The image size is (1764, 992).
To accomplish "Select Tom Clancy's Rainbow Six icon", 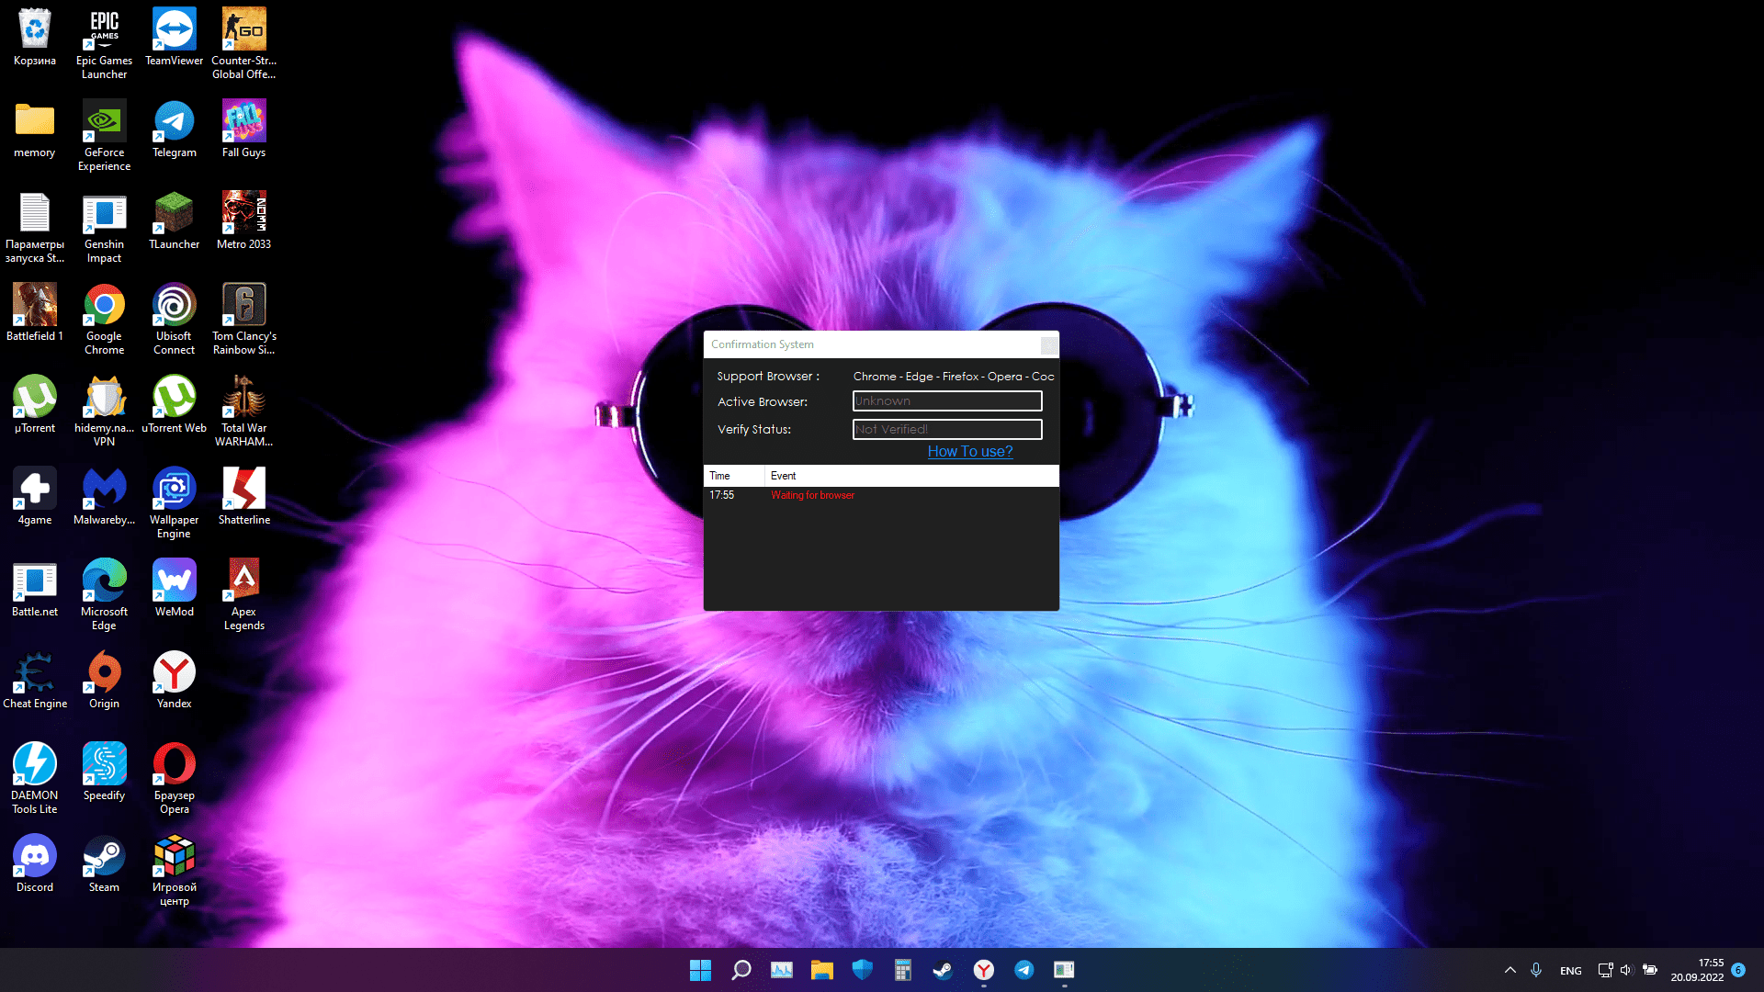I will (x=243, y=320).
